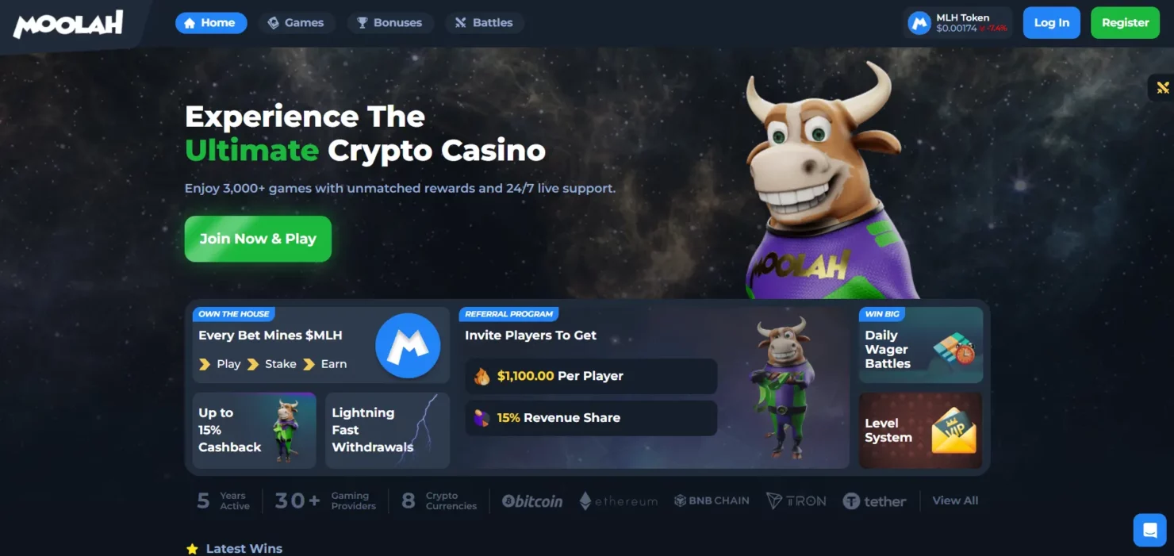Go to the Home tab
The image size is (1174, 556).
[211, 23]
